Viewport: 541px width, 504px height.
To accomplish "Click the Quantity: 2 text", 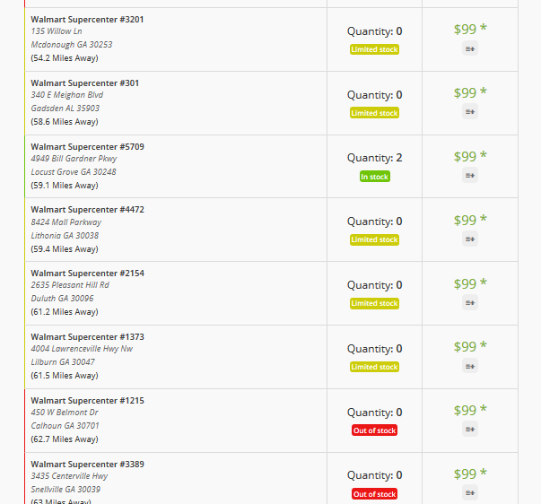I will 374,158.
